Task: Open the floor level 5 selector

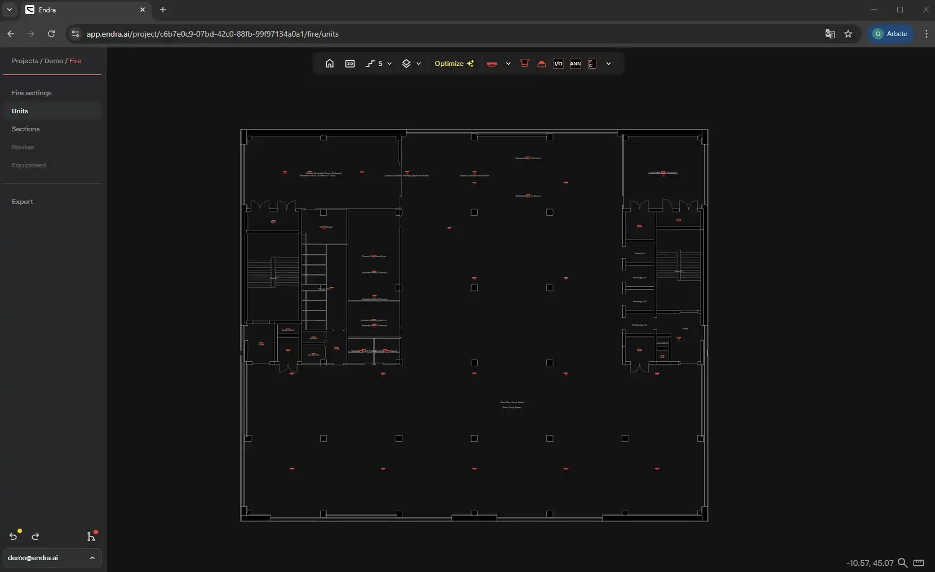Action: 378,64
